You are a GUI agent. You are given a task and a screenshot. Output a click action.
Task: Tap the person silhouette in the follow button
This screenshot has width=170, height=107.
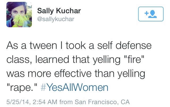click(x=153, y=14)
